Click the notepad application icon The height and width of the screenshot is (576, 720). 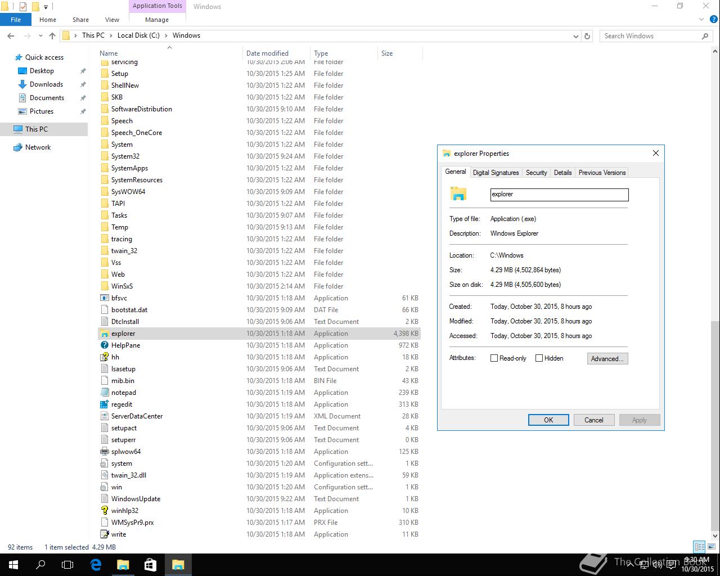(104, 393)
